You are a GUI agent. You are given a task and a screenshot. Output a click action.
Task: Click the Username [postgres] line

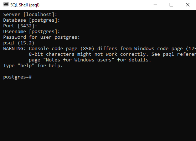[32, 32]
